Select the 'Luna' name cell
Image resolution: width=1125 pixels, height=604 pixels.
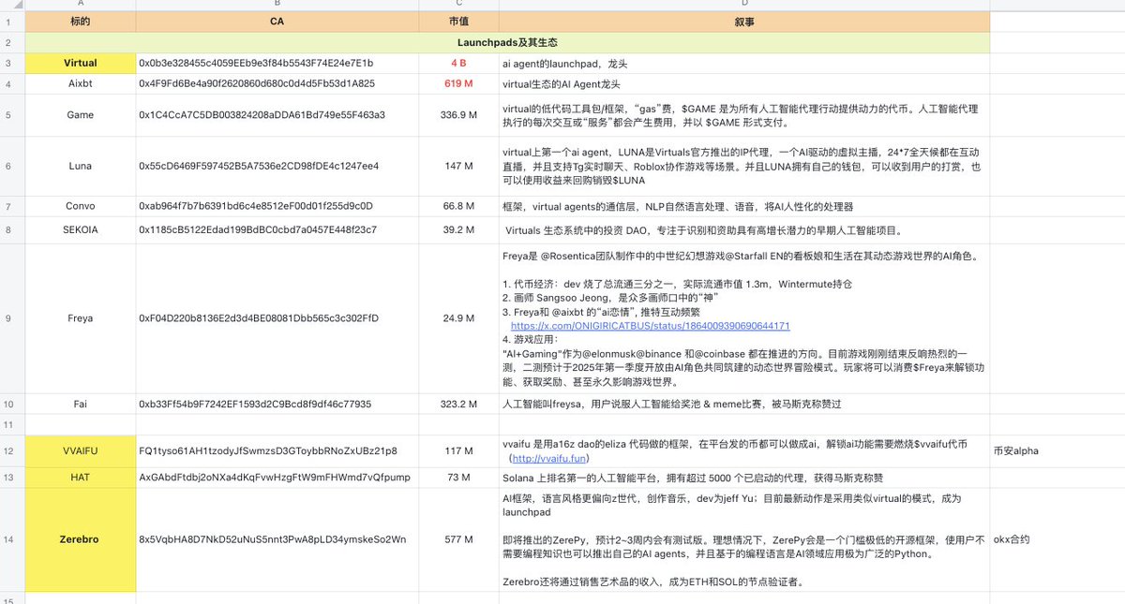81,166
